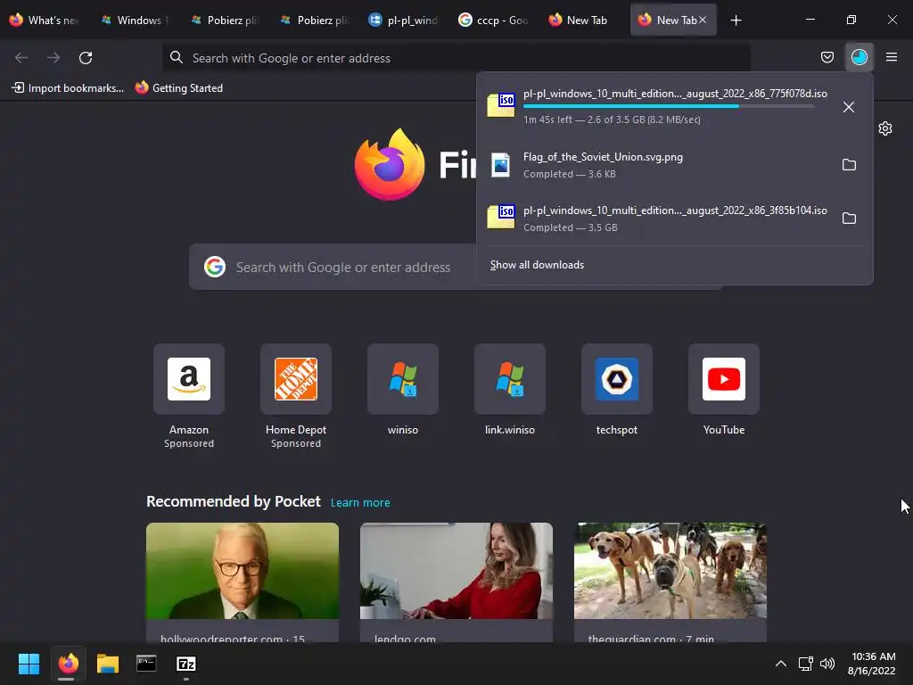Image resolution: width=913 pixels, height=685 pixels.
Task: Click Show all downloads
Action: pos(537,265)
